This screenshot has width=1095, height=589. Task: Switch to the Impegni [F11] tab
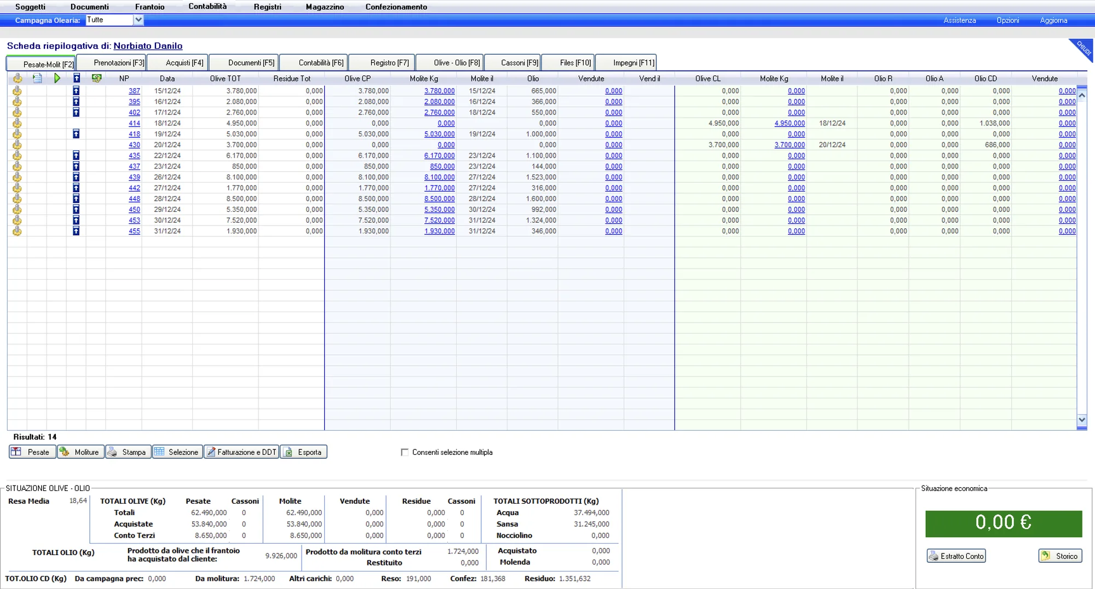pyautogui.click(x=626, y=63)
